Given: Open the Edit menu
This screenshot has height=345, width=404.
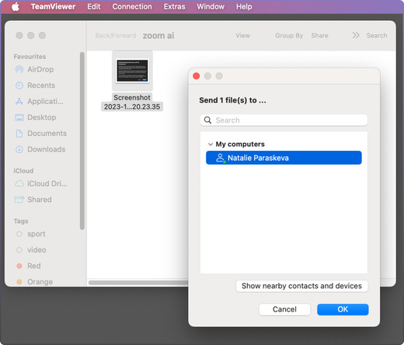Looking at the screenshot, I should pos(93,6).
